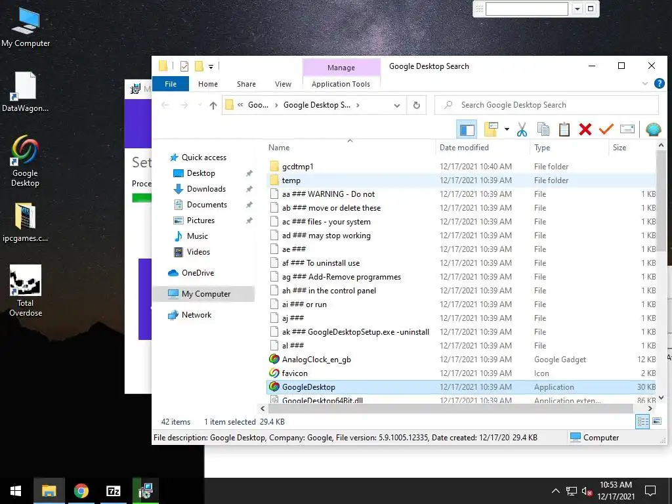The image size is (672, 504).
Task: Click the top desktop search bar field
Action: pyautogui.click(x=527, y=9)
